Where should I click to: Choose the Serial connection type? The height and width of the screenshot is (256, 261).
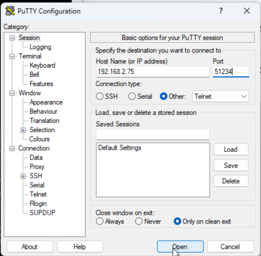click(x=132, y=96)
